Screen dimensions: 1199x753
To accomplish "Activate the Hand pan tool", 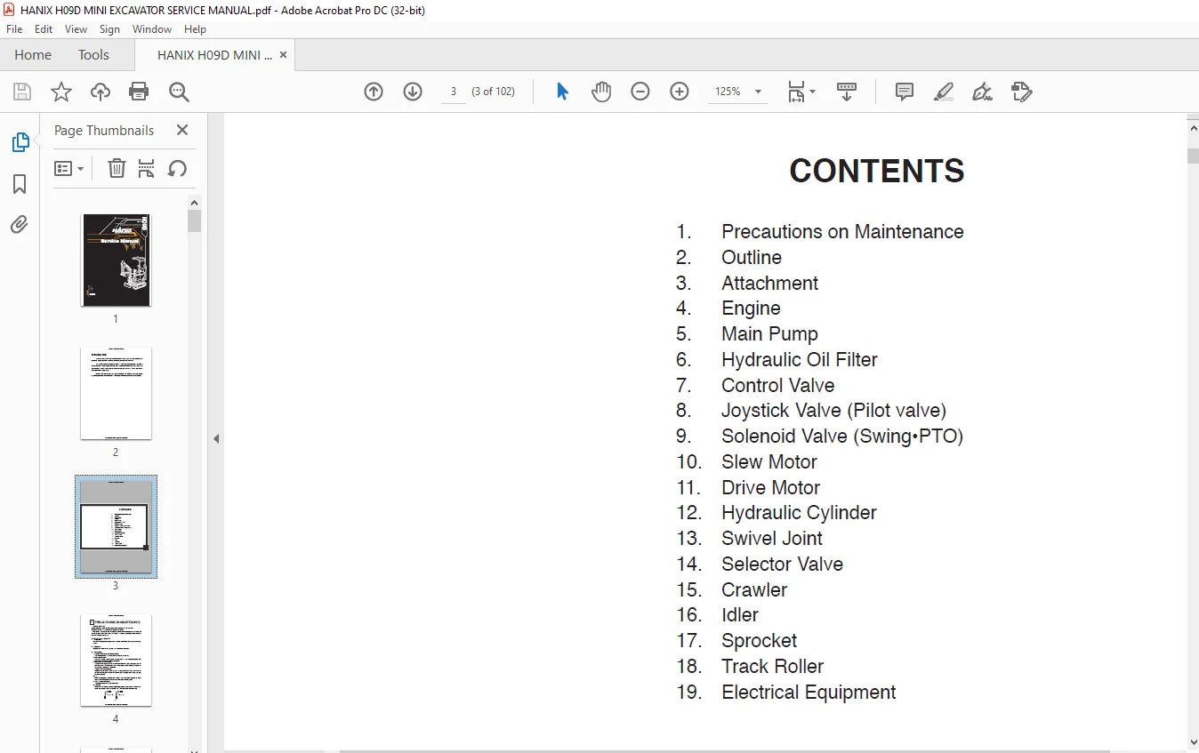I will coord(601,92).
